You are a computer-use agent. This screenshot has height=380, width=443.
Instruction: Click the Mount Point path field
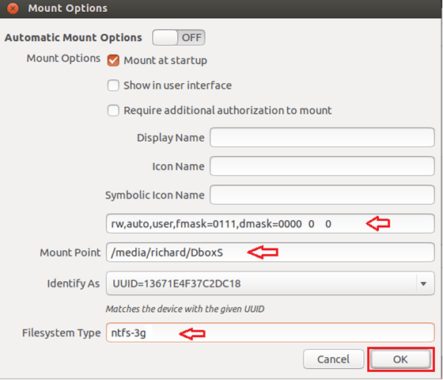tap(270, 253)
